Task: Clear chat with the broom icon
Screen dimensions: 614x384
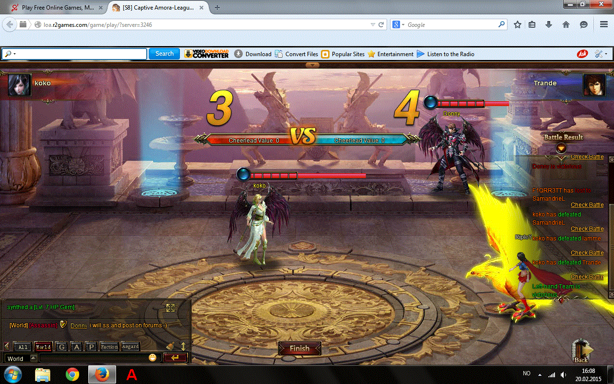Action: 170,346
